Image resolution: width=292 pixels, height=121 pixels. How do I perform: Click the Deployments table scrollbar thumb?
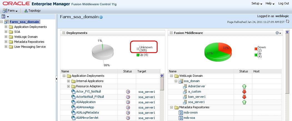point(162,84)
